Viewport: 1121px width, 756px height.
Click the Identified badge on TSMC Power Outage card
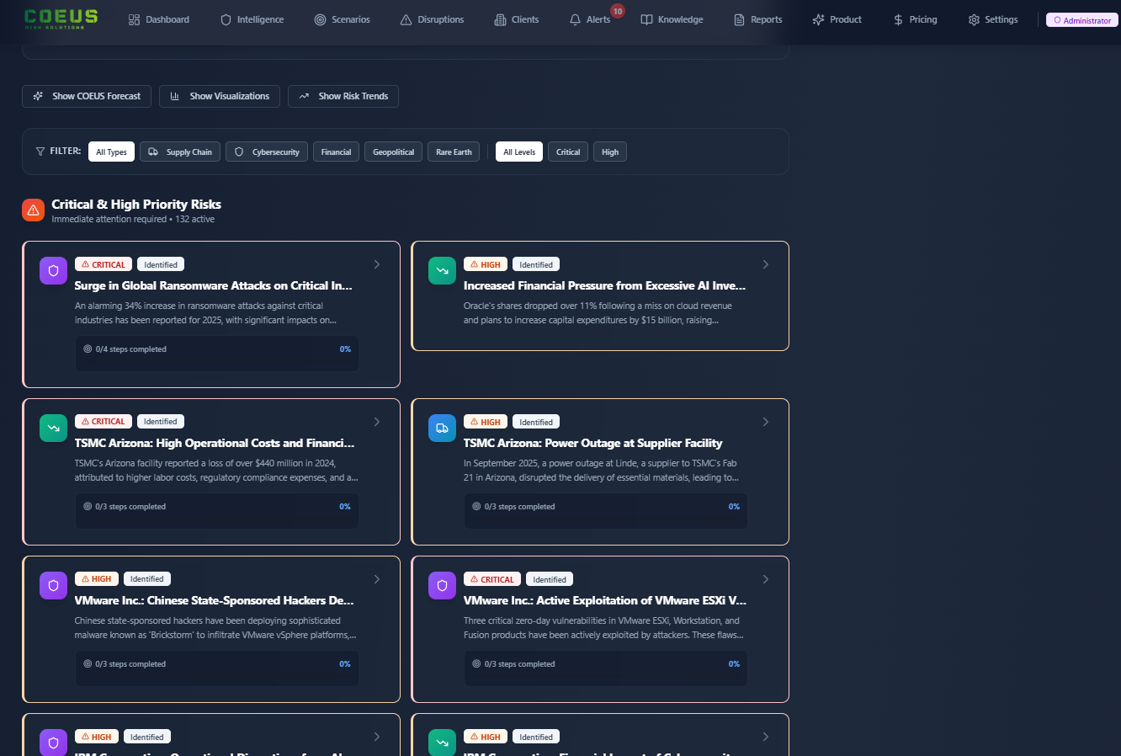(536, 422)
